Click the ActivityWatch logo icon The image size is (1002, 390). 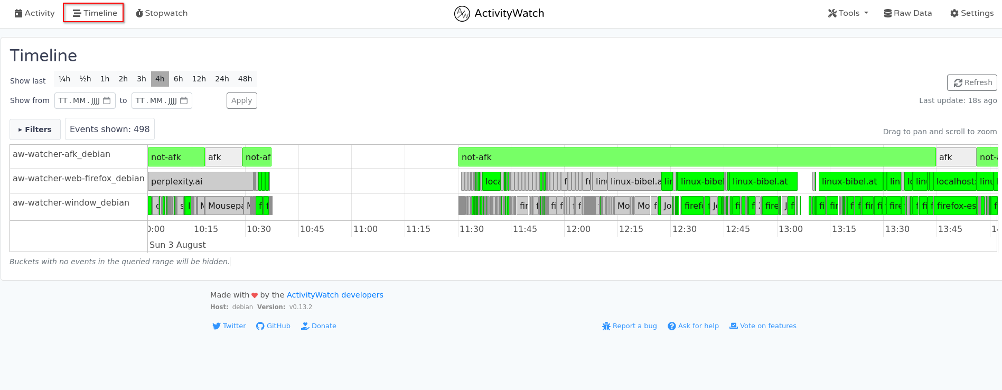pyautogui.click(x=462, y=13)
